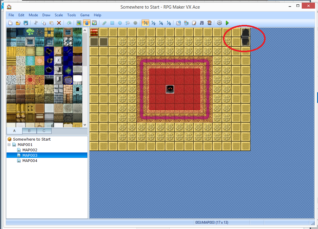Click the tileset palette scrollbar up arrow

[85, 30]
